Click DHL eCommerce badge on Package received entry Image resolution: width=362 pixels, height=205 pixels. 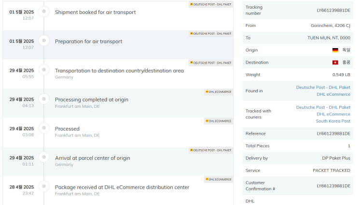point(218,179)
